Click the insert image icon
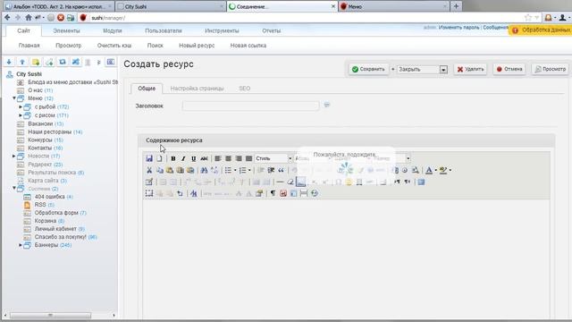Image resolution: width=572 pixels, height=322 pixels. click(301, 182)
